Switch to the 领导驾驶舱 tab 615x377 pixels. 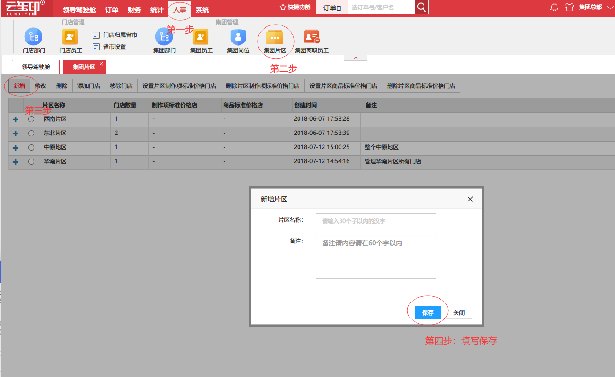[36, 67]
